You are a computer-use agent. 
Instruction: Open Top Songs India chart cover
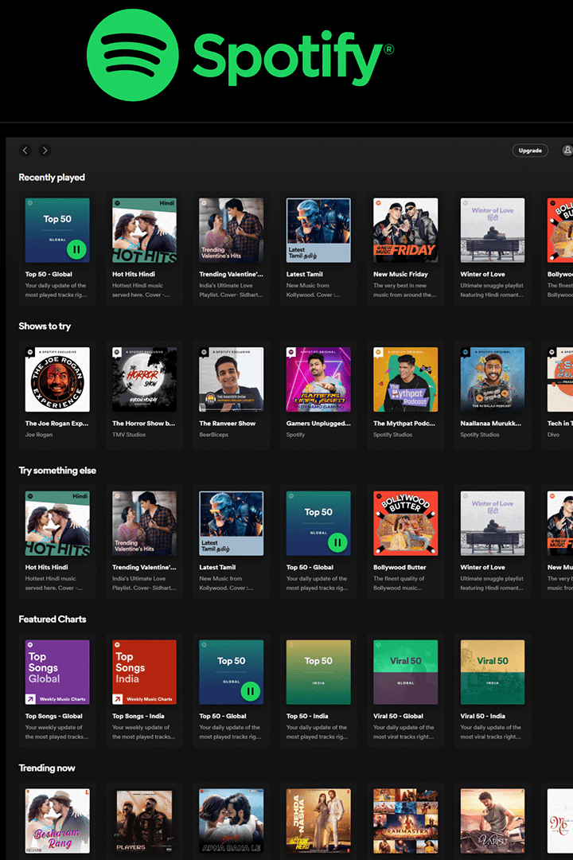pos(144,672)
